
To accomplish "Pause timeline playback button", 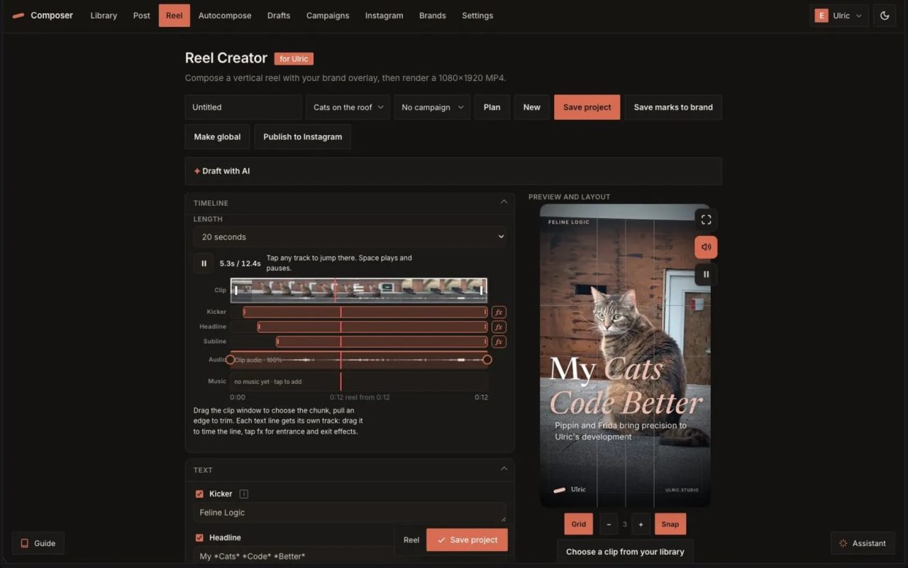I will (x=204, y=263).
